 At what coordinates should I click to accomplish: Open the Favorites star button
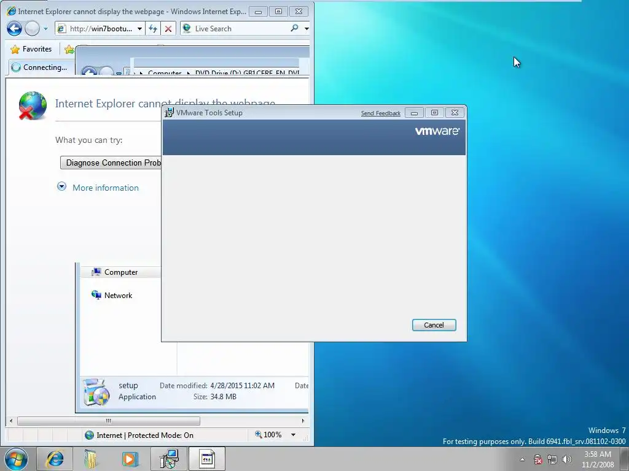[x=31, y=49]
